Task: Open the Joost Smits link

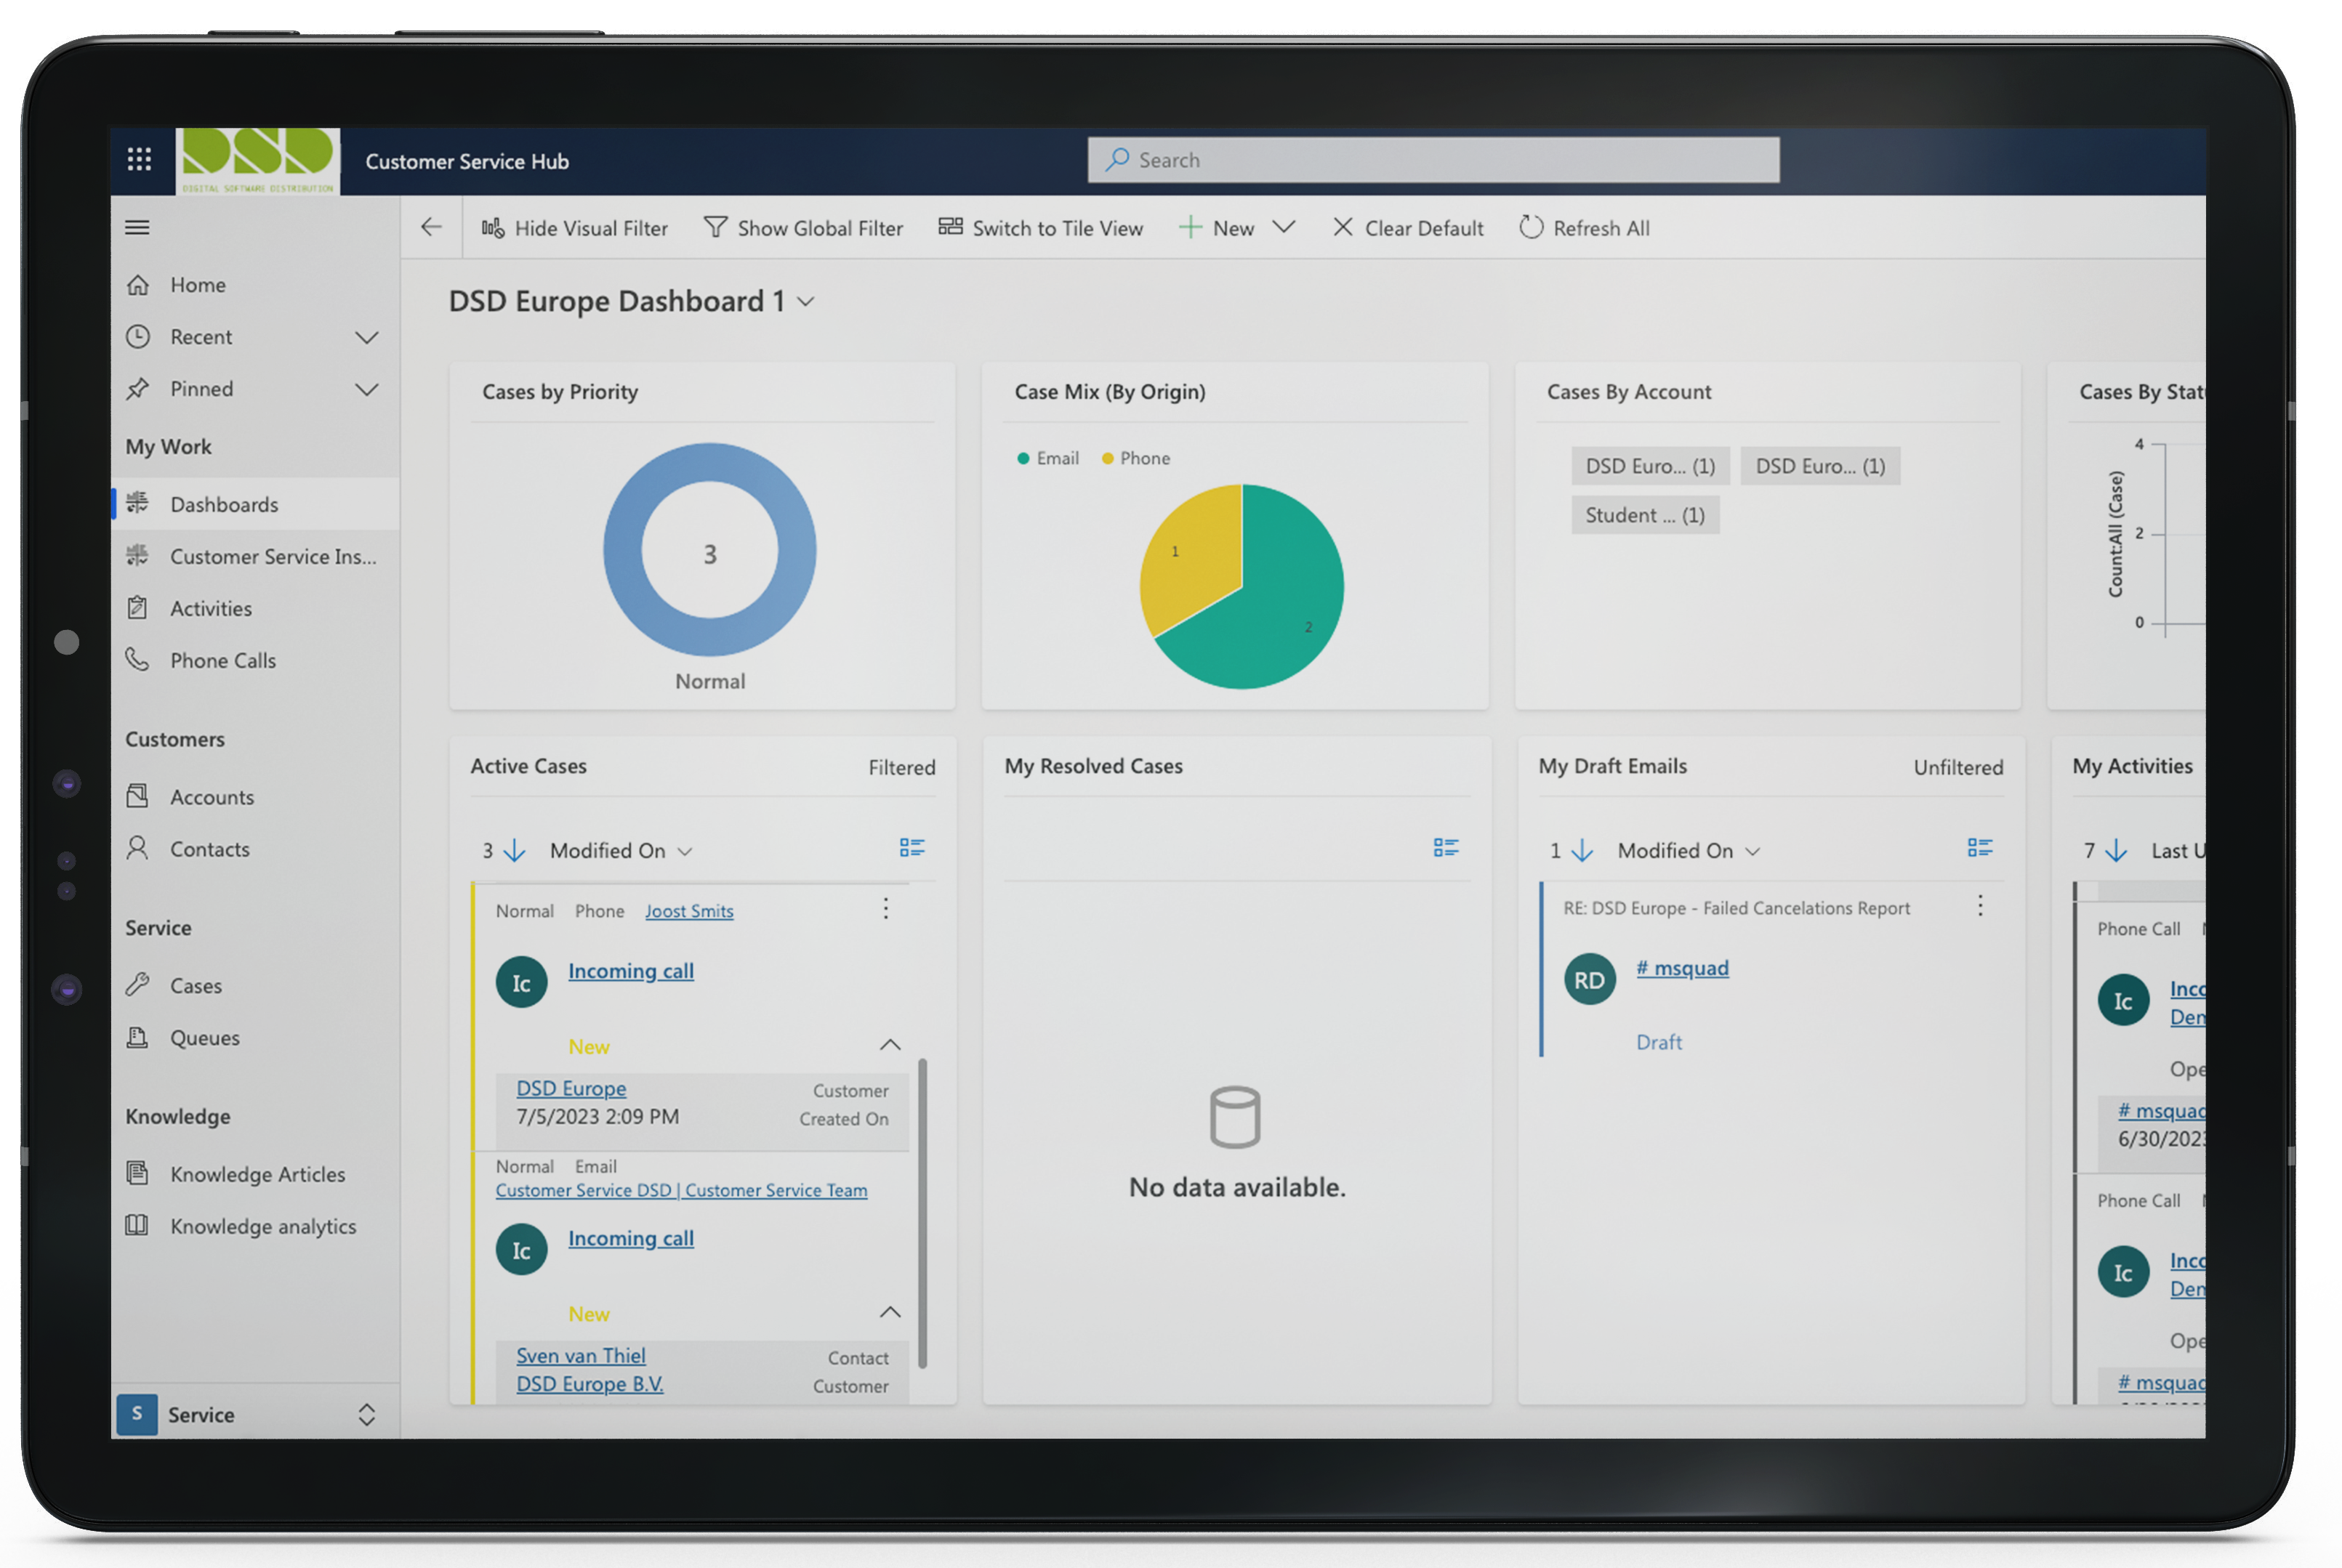Action: 689,911
